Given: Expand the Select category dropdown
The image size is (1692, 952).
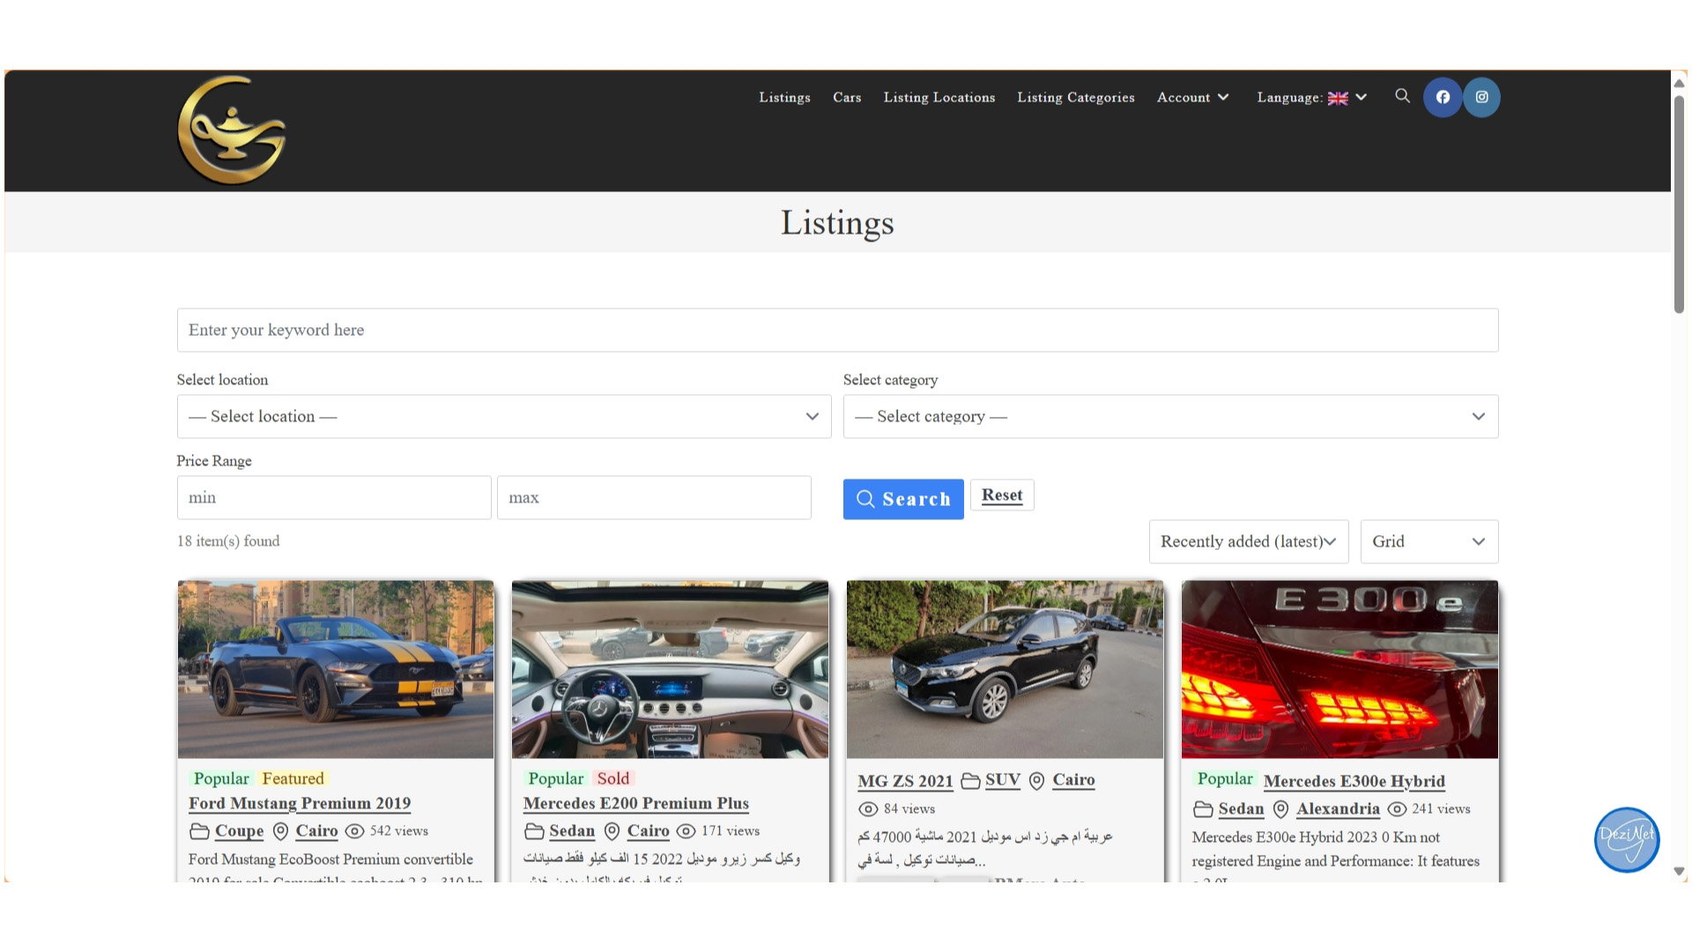Looking at the screenshot, I should tap(1170, 416).
